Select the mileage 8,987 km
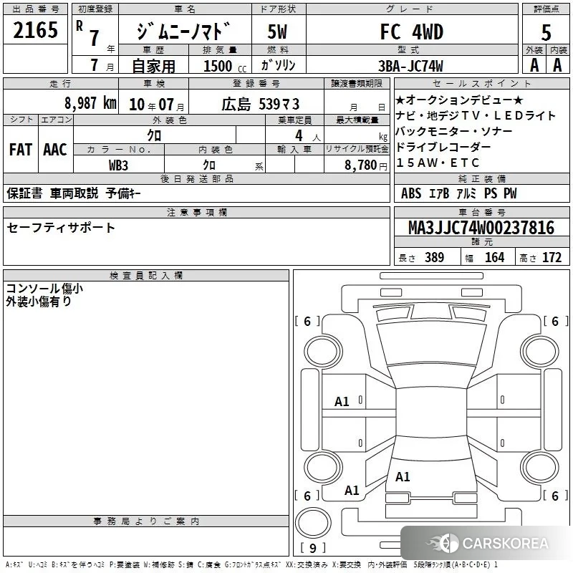The height and width of the screenshot is (573, 573). (x=90, y=103)
